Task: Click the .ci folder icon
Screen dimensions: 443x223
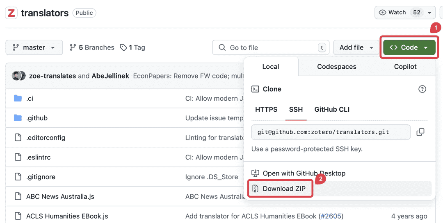Action: pos(18,98)
